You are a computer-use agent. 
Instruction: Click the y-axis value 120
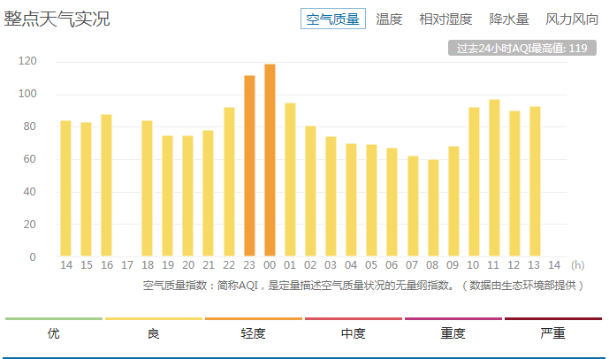point(27,61)
